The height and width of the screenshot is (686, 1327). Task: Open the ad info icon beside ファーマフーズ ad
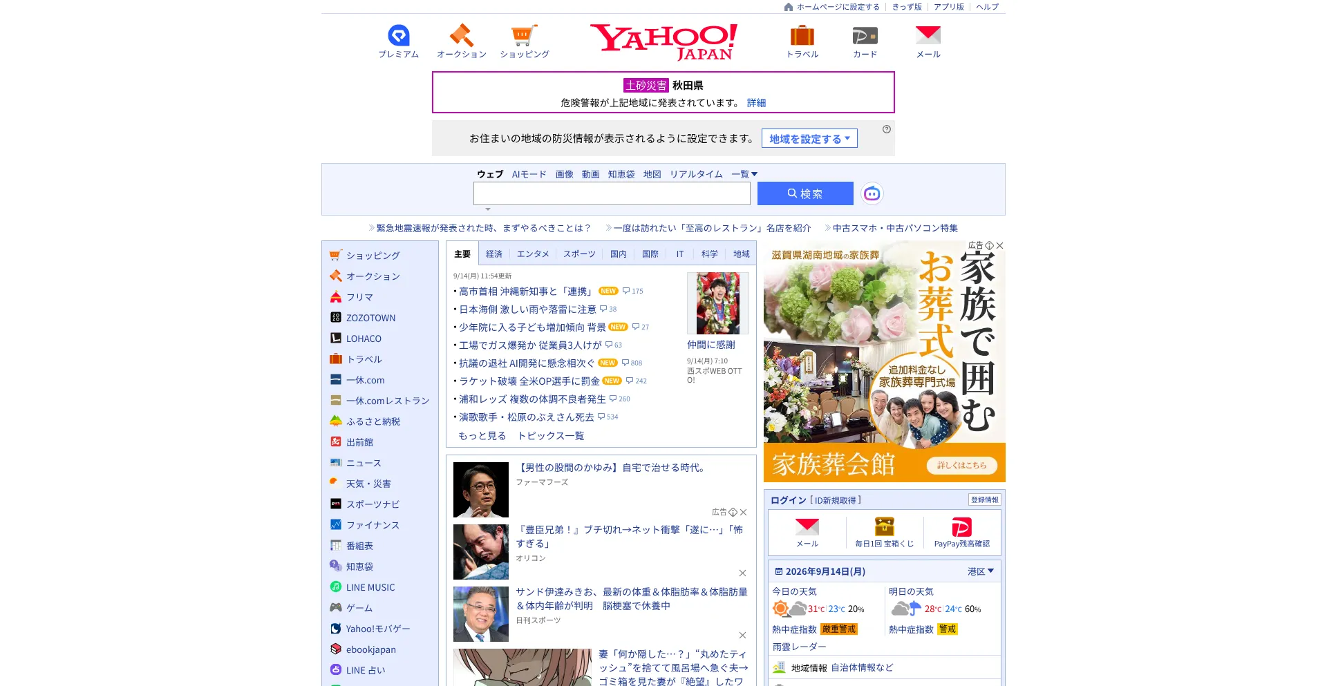click(x=733, y=512)
